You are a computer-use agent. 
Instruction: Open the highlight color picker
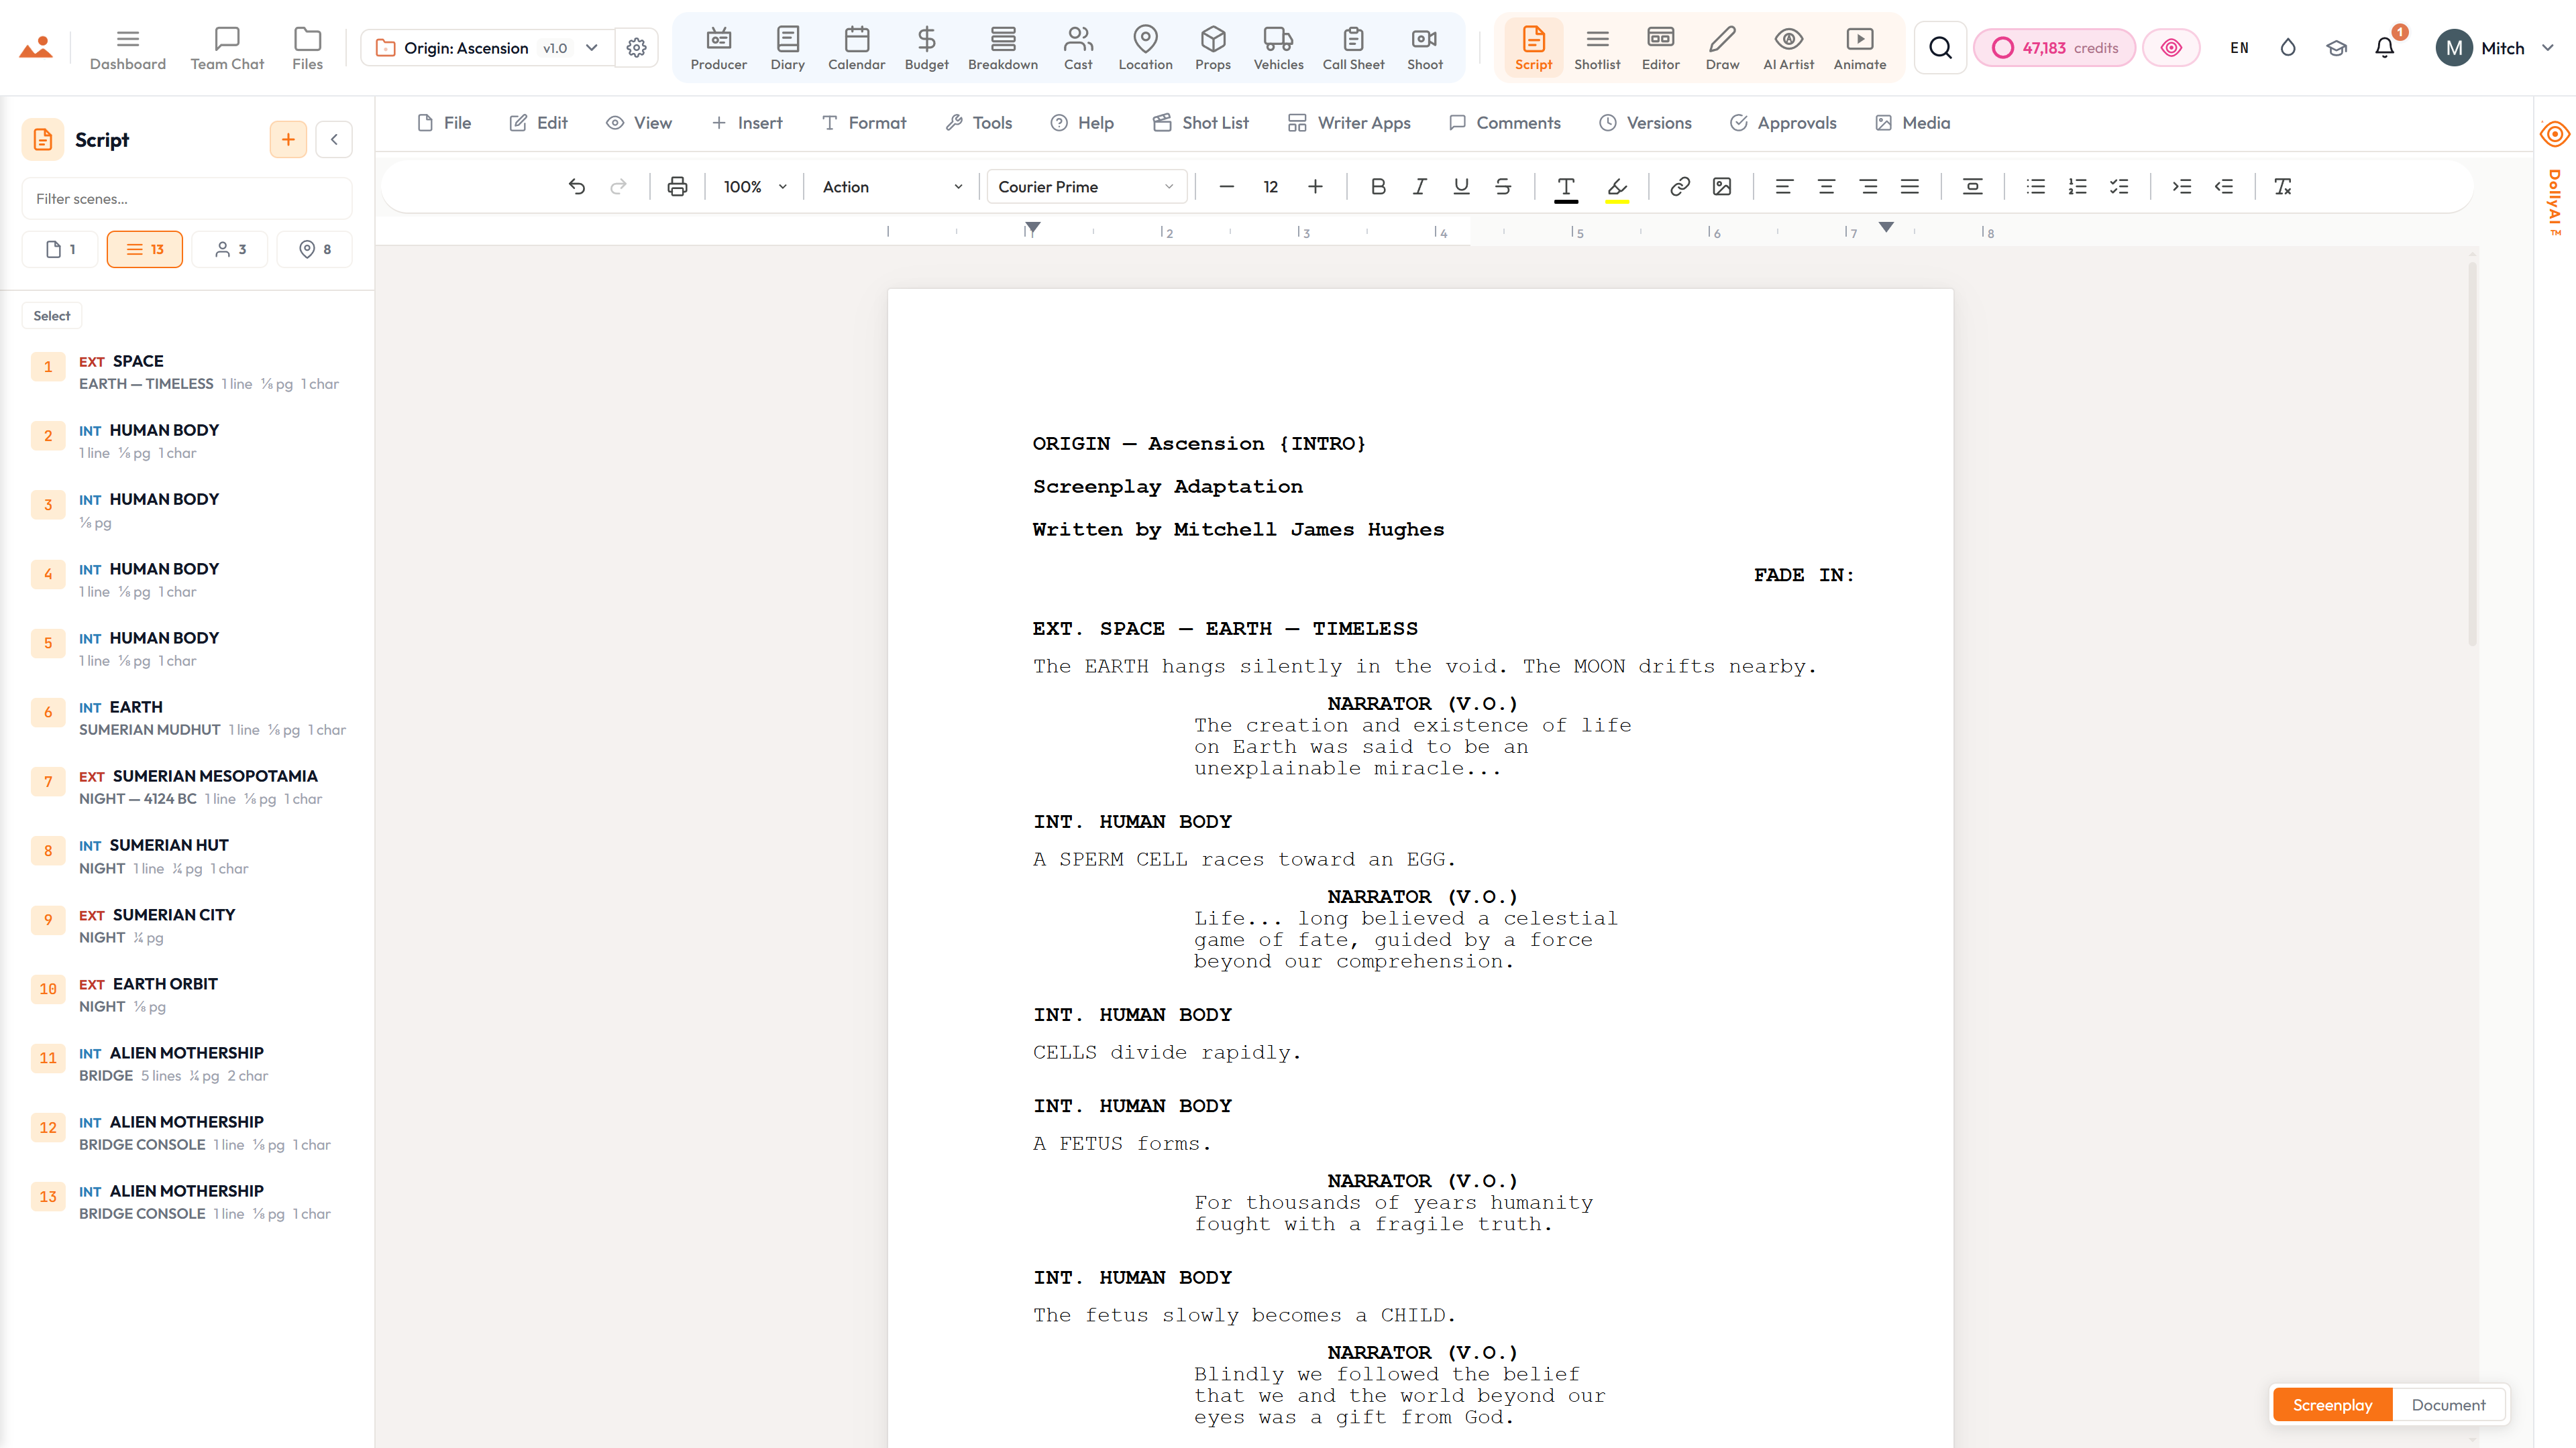click(x=1617, y=187)
